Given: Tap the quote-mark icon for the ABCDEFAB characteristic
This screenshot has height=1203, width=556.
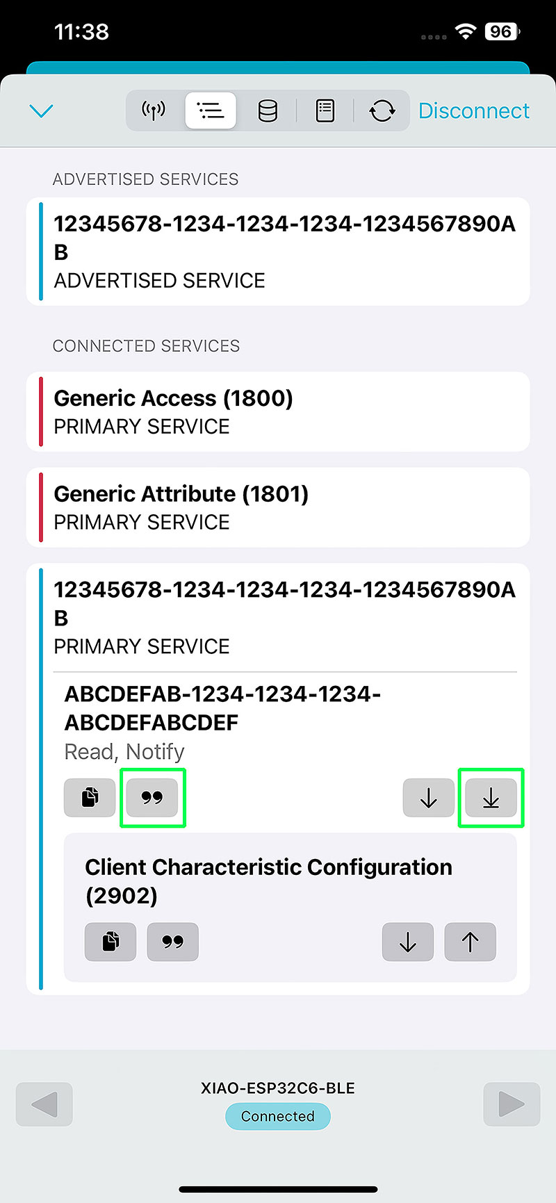Looking at the screenshot, I should click(x=152, y=797).
